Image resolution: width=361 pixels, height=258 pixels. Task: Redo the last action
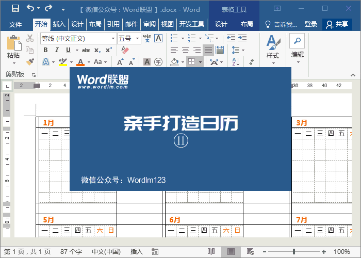coord(48,8)
